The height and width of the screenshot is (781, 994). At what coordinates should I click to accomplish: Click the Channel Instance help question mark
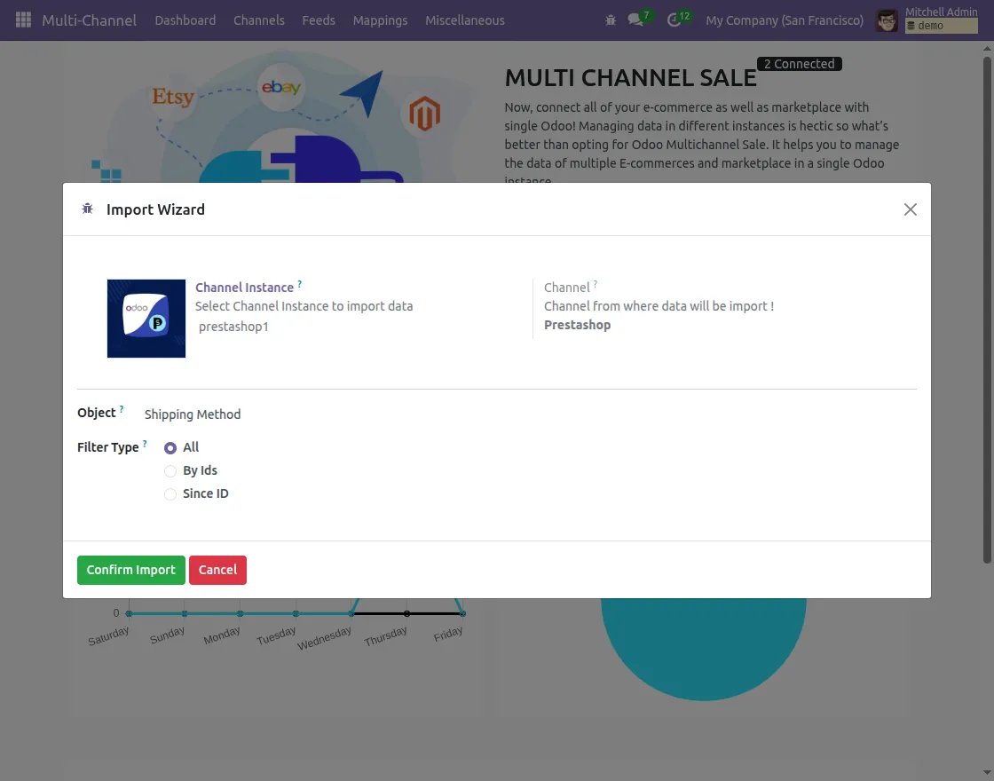pos(302,282)
